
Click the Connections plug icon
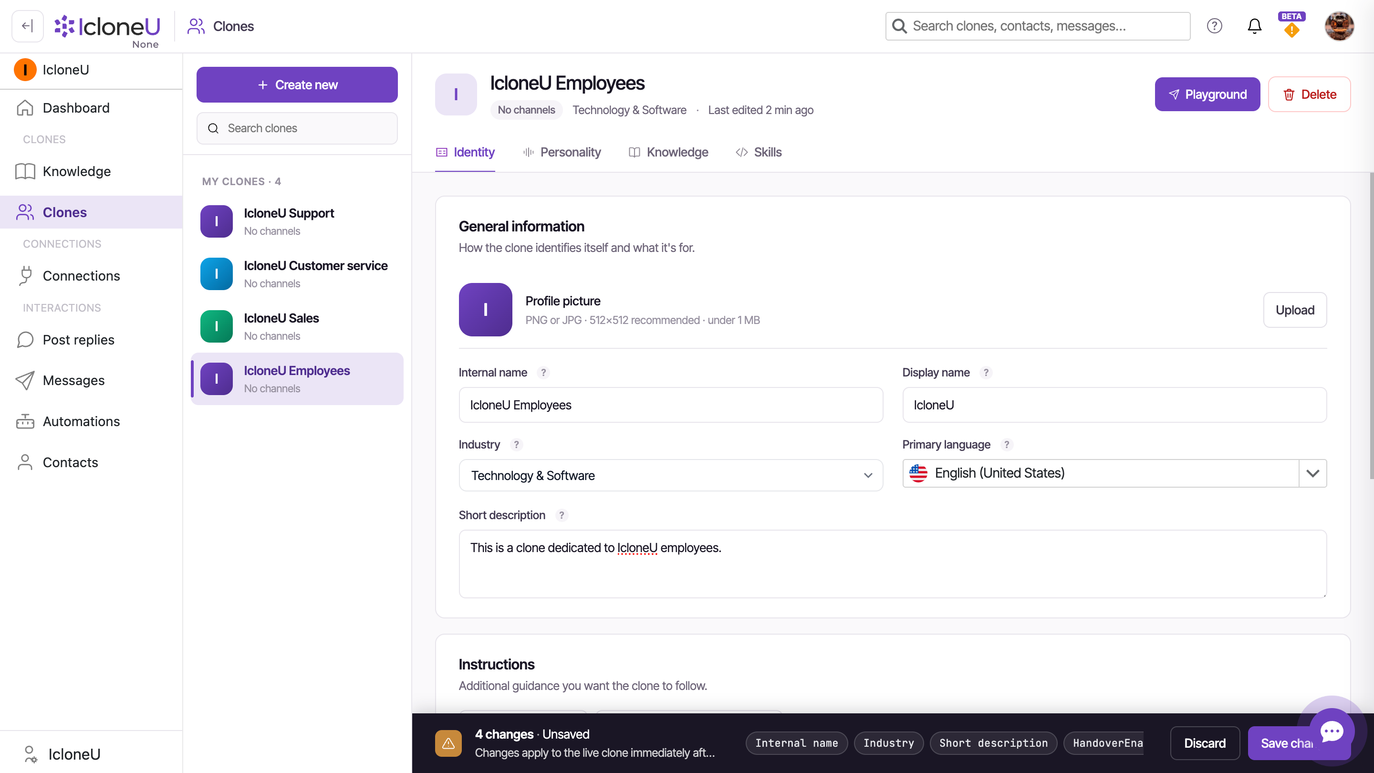pos(25,276)
